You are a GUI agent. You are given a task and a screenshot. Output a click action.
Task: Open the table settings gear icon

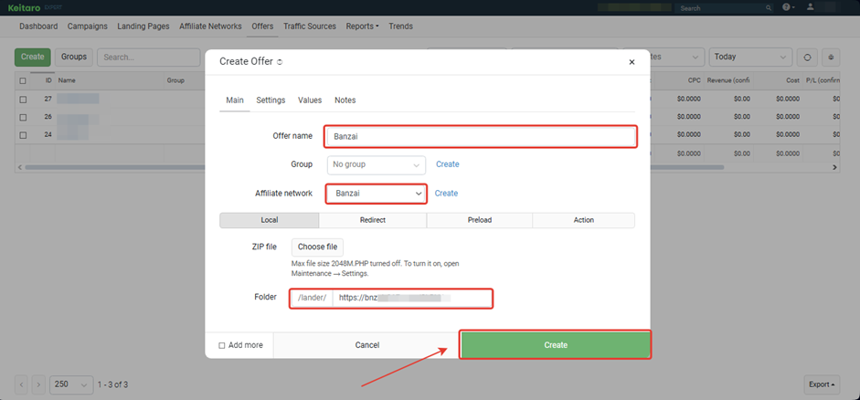coord(832,57)
